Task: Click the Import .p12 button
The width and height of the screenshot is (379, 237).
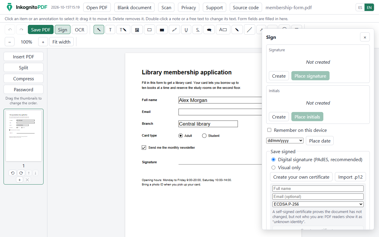Action: coord(351,177)
